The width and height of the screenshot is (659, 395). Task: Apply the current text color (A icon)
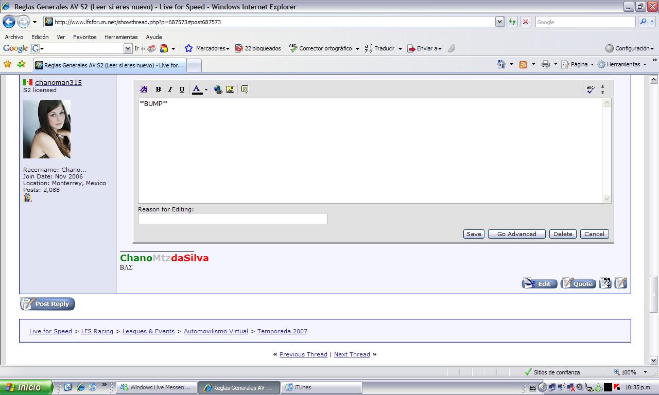(197, 89)
